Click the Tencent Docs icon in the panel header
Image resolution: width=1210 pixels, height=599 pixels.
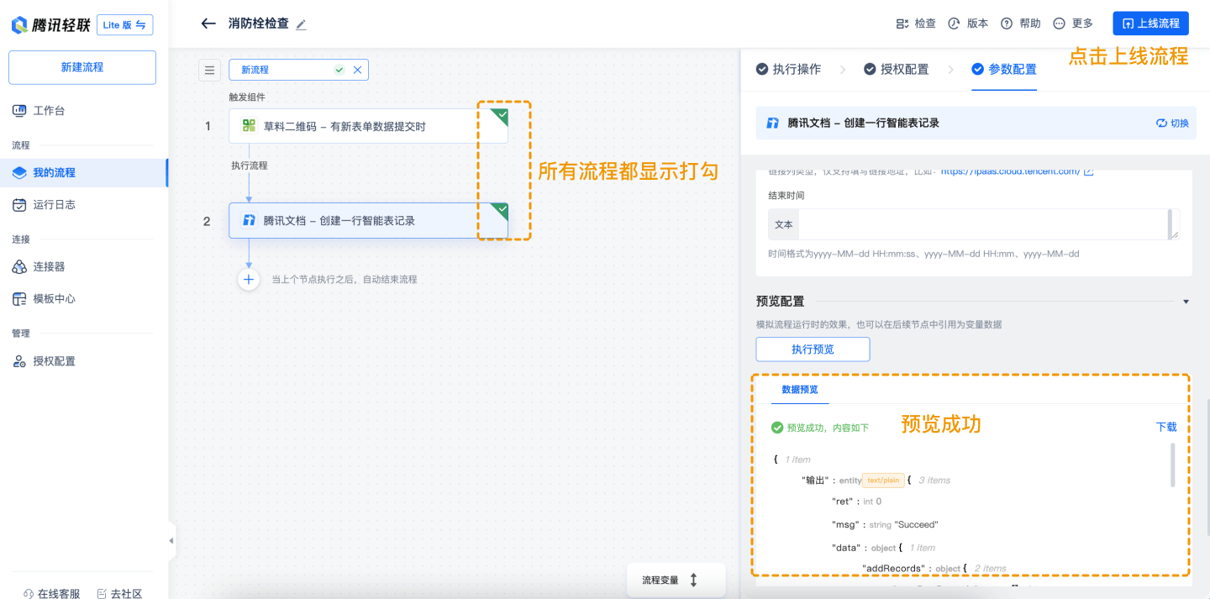[x=773, y=123]
